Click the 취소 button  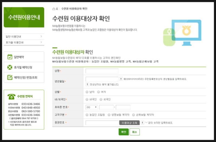coord(134,132)
